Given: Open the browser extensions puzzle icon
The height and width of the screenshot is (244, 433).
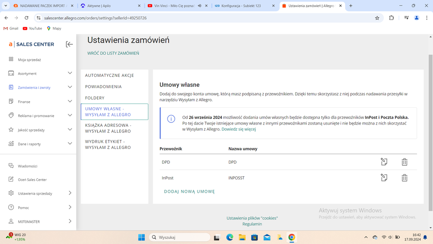Looking at the screenshot, I should point(391,18).
